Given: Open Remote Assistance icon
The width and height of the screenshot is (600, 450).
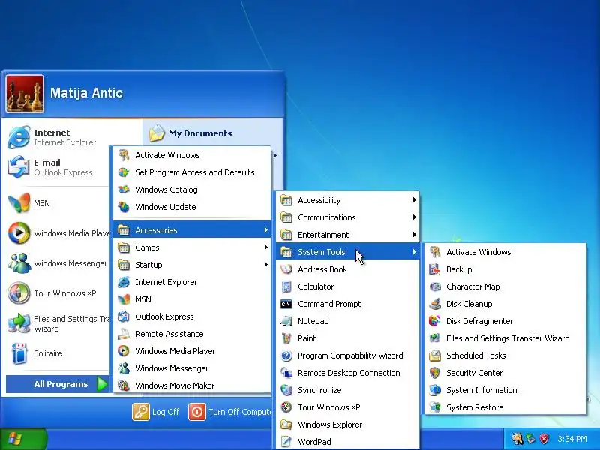Looking at the screenshot, I should pyautogui.click(x=123, y=334).
